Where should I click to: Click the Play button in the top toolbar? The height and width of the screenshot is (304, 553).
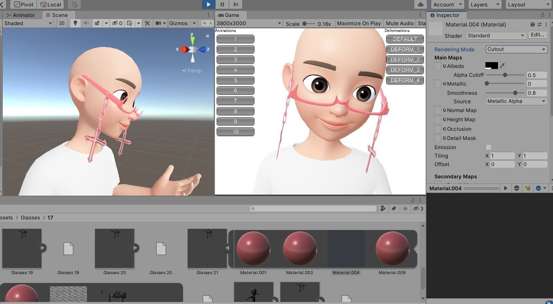[x=208, y=4]
